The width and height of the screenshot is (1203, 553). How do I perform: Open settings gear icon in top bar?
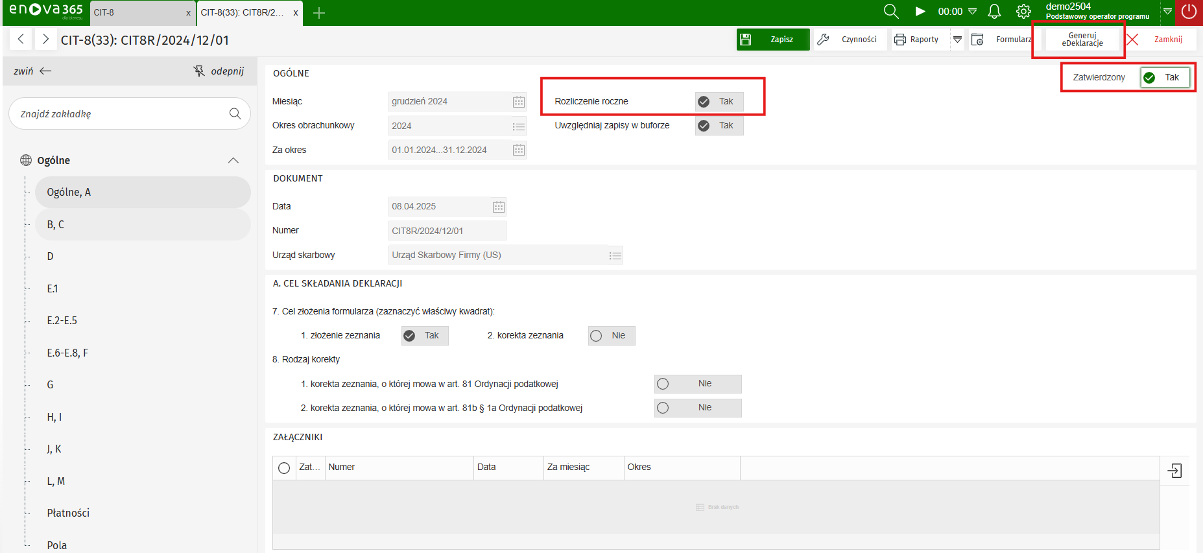point(1023,12)
